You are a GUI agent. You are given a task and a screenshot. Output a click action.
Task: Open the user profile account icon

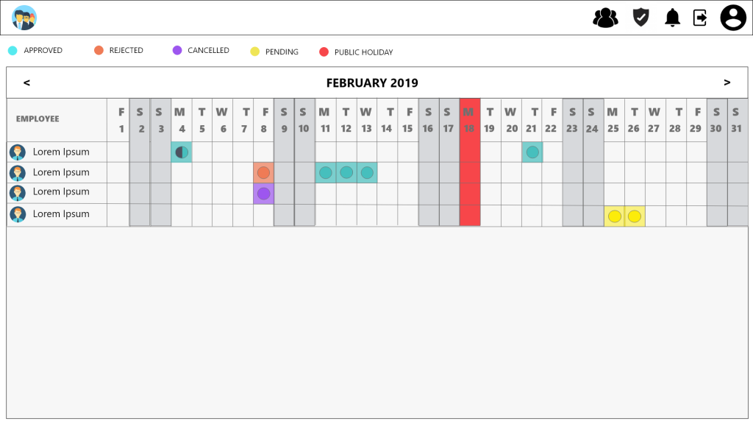(733, 18)
